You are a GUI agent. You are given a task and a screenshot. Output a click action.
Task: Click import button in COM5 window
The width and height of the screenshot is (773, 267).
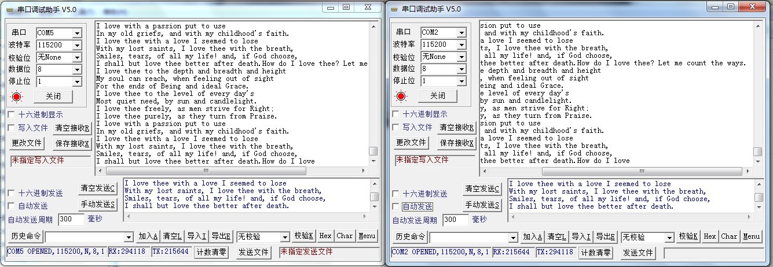coord(196,236)
